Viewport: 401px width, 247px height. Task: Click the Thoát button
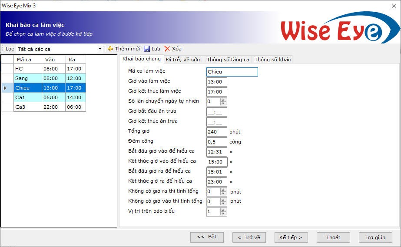coord(333,237)
